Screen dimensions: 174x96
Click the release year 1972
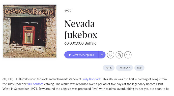(x=68, y=11)
